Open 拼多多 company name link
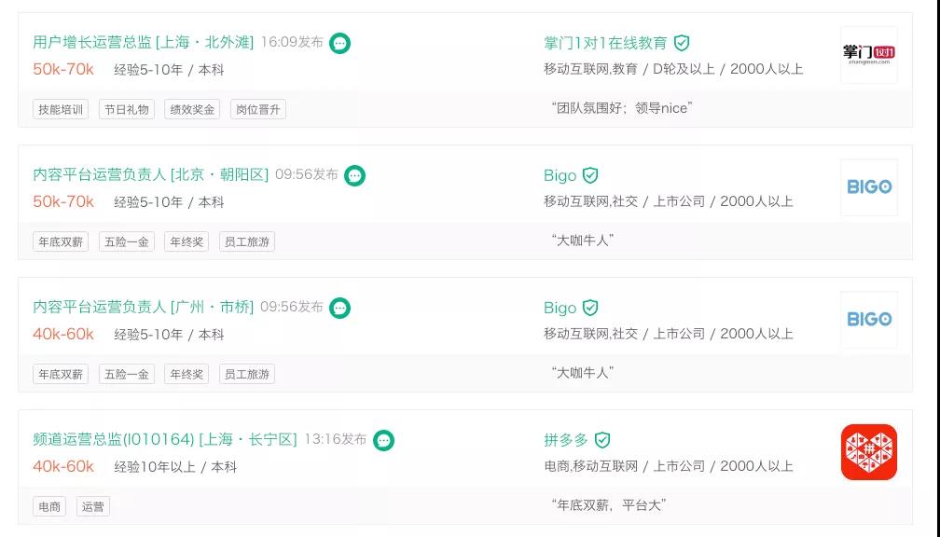This screenshot has width=940, height=537. pos(565,440)
